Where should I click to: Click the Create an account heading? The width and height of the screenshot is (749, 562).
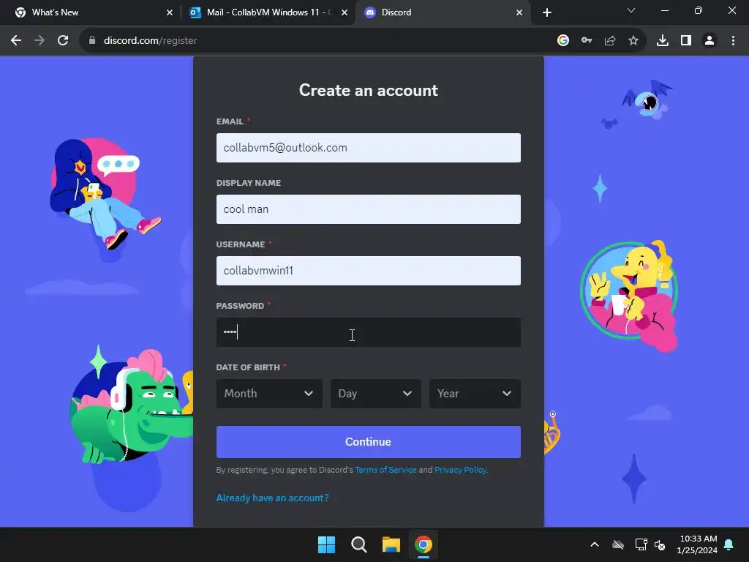point(369,90)
